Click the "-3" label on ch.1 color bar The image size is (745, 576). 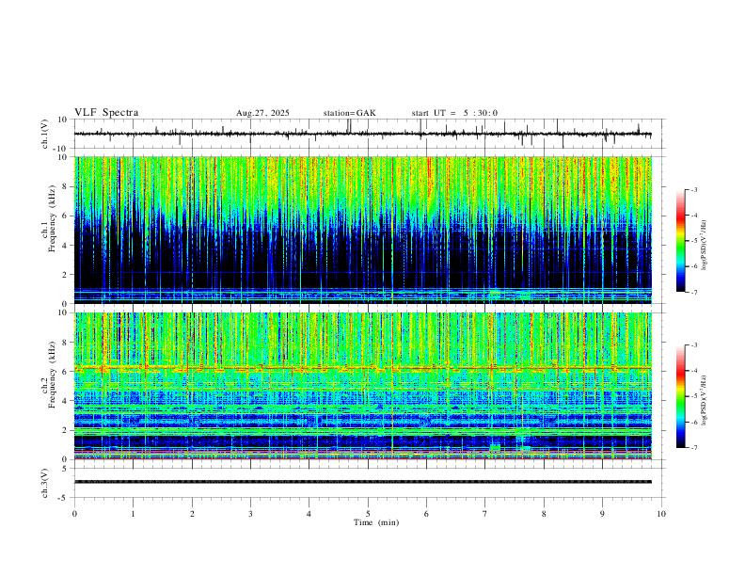tap(693, 189)
